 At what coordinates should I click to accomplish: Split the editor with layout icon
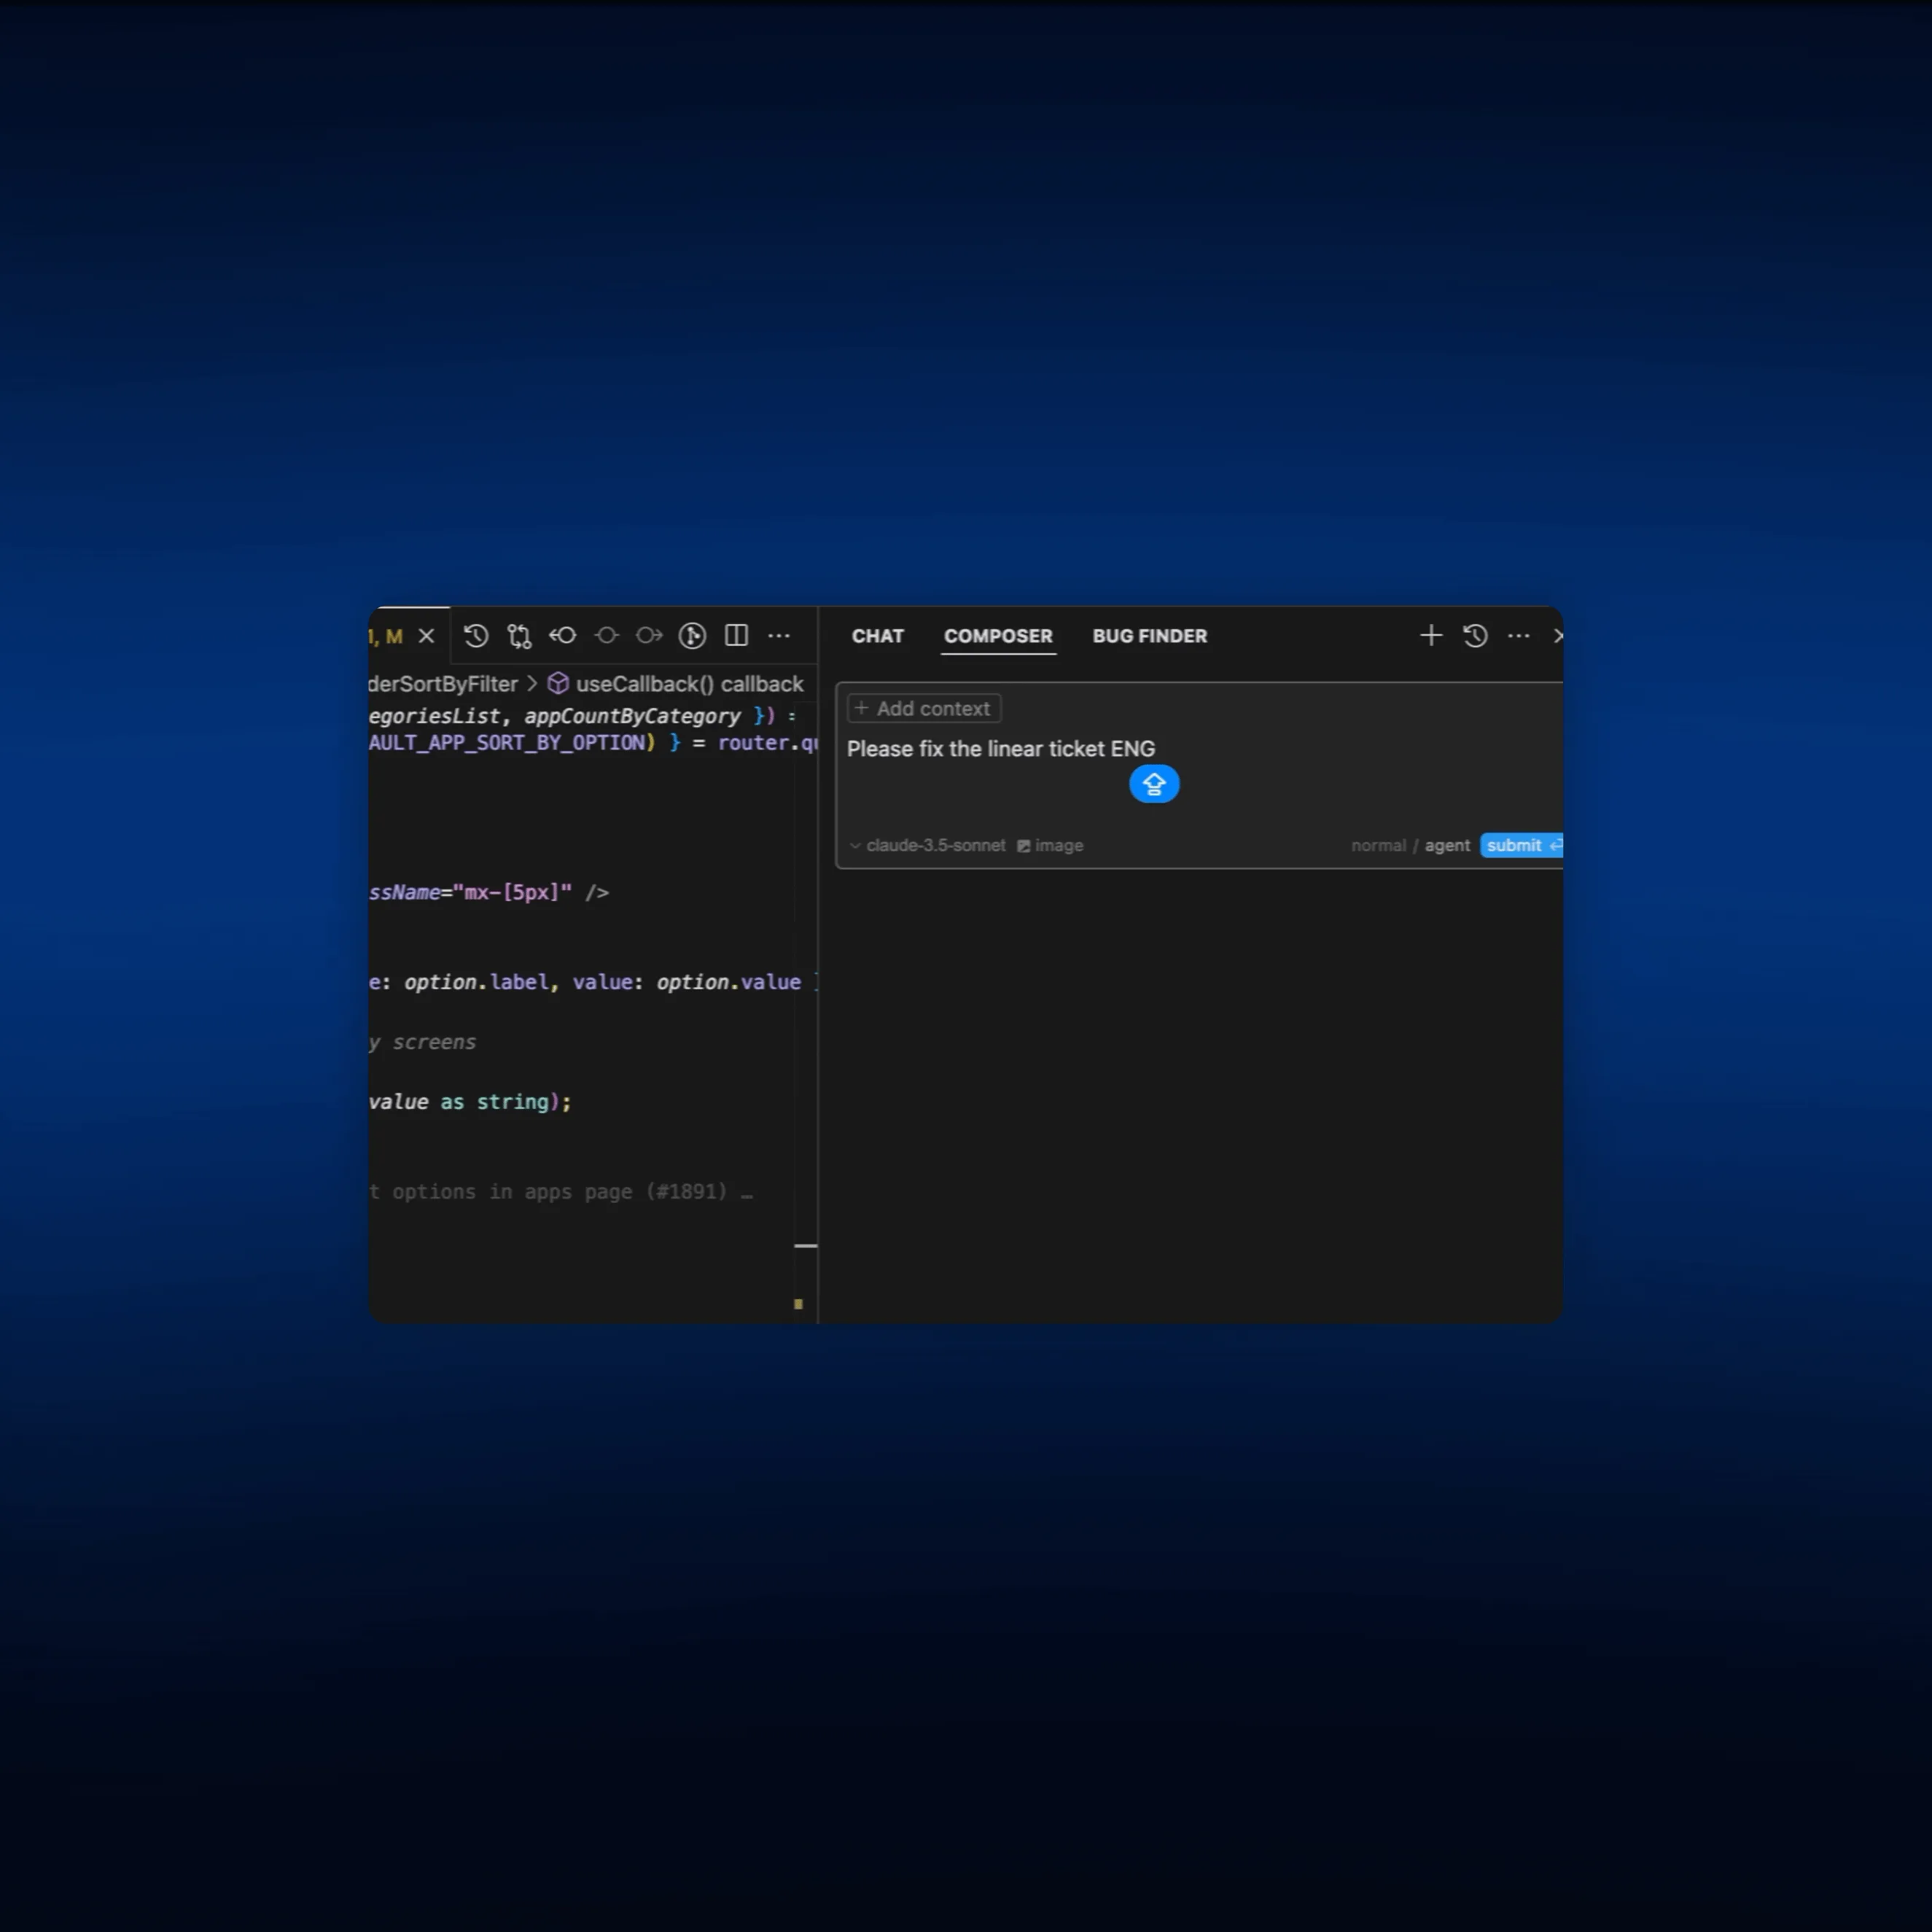736,636
